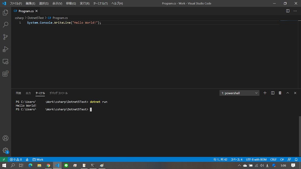Open the Run and Debug view
301x169 pixels.
pyautogui.click(x=5, y=49)
